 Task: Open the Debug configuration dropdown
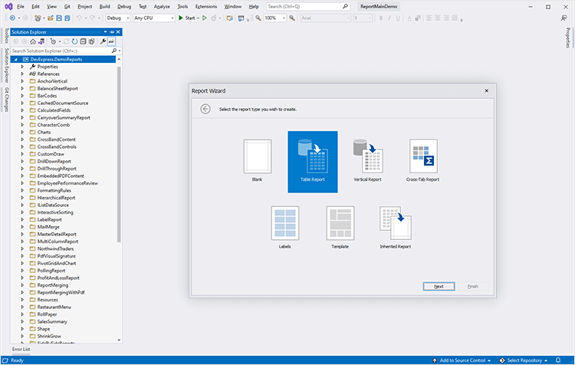tap(117, 18)
